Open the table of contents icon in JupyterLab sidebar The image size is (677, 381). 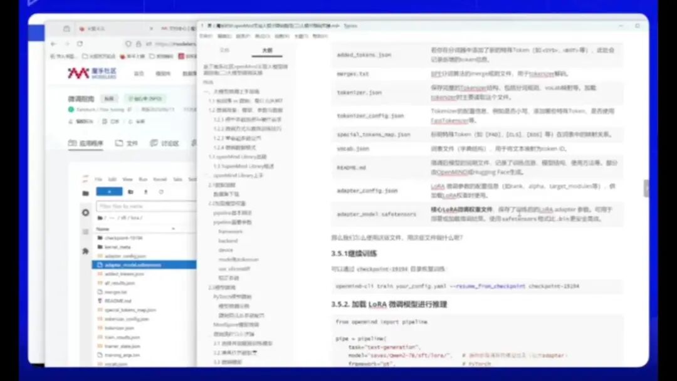(x=85, y=232)
